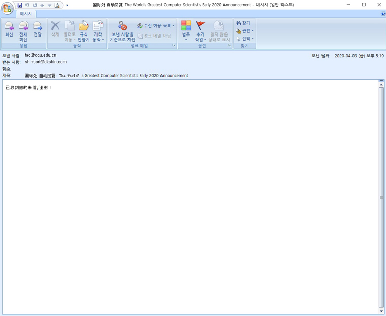Click the Office button logo
Screen dimensions: 386x316
tap(7, 7)
